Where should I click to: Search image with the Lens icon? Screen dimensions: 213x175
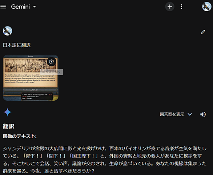52,62
